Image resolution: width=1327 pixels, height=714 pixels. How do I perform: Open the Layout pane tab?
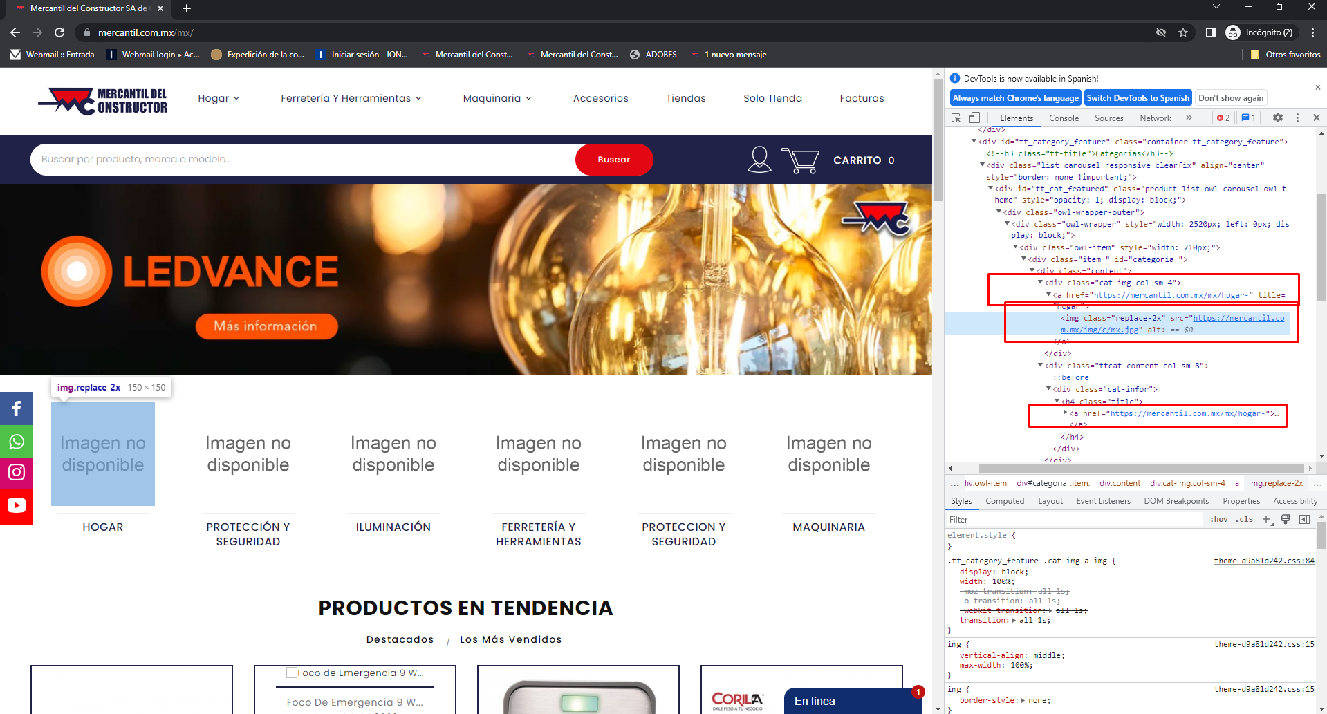tap(1050, 501)
